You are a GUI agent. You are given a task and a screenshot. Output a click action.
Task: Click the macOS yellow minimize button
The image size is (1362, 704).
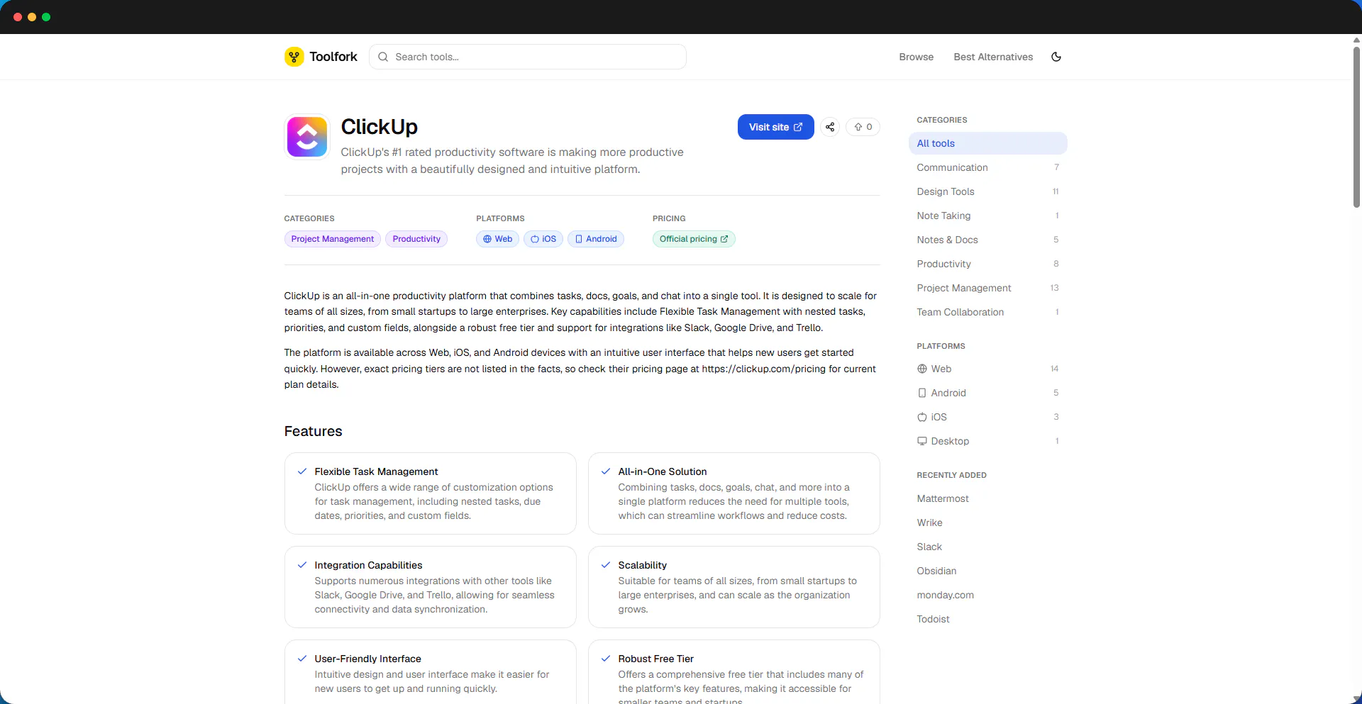[32, 17]
